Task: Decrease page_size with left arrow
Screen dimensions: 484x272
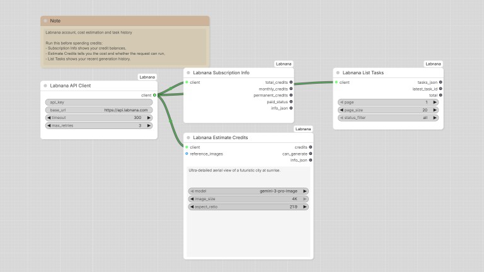Action: (x=342, y=110)
